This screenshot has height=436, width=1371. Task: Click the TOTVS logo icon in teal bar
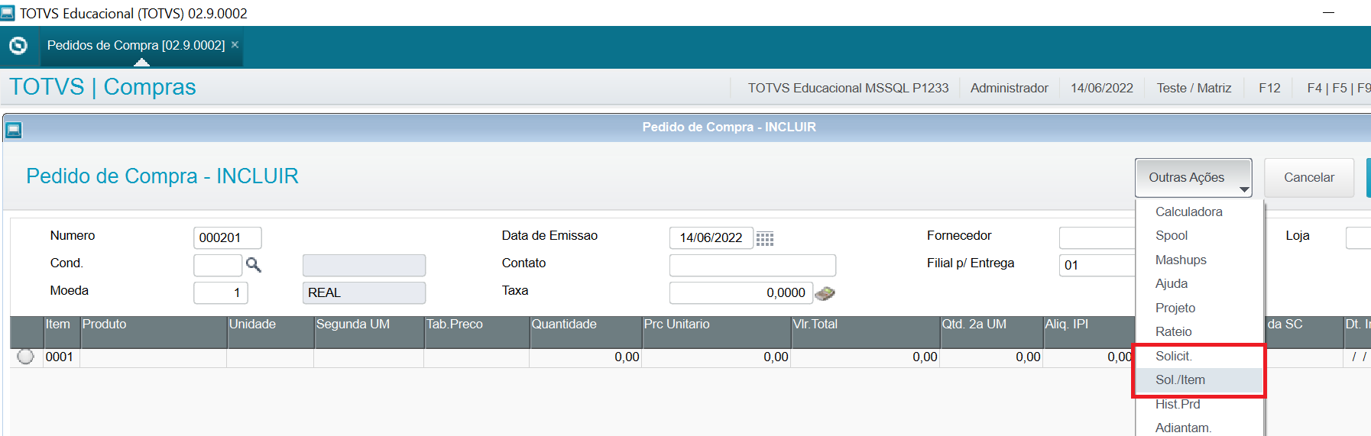pyautogui.click(x=18, y=46)
